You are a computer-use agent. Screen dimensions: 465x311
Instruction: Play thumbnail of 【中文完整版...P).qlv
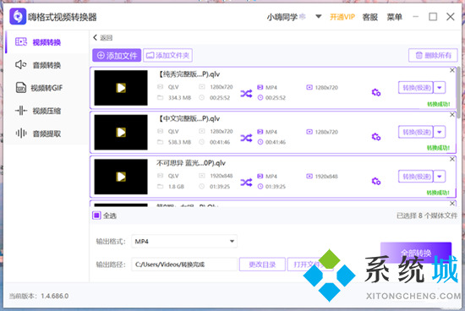coord(121,132)
